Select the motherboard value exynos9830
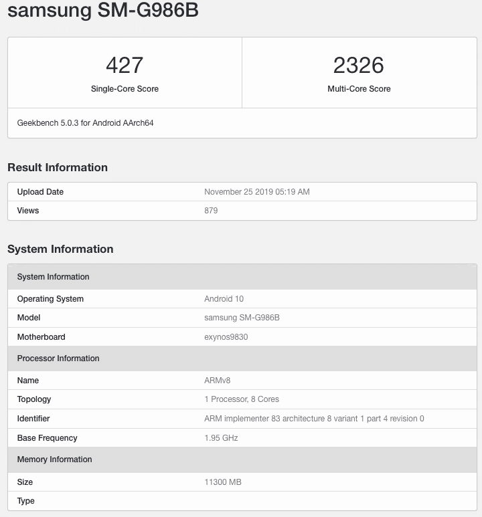 tap(226, 337)
